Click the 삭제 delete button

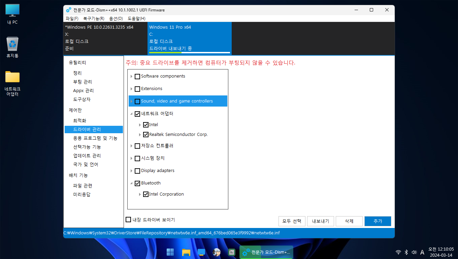[x=349, y=221]
